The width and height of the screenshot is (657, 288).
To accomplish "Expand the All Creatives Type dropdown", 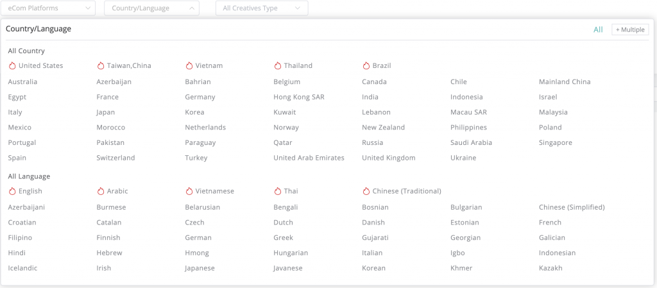I will [262, 8].
